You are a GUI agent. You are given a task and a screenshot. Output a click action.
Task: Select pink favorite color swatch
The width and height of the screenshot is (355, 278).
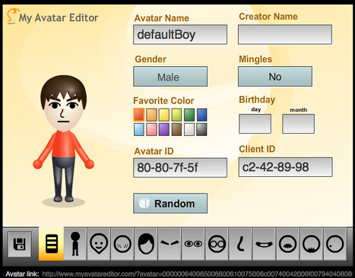point(151,129)
